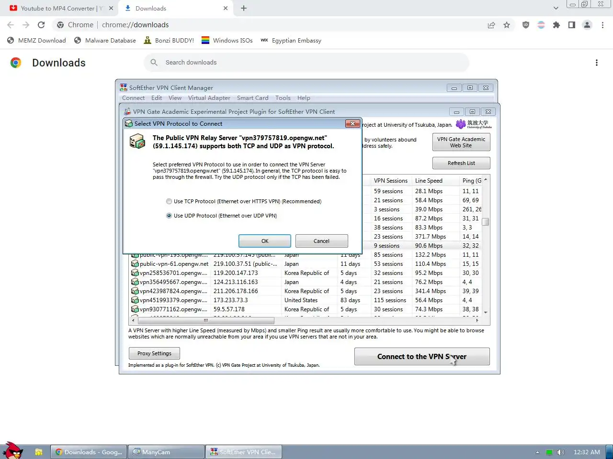Confirm protocol selection with OK
Screen dimensions: 613x459
click(x=265, y=241)
